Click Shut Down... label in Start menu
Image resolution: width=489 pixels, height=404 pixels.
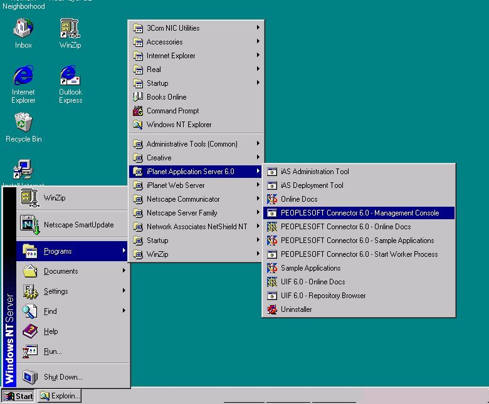click(x=63, y=377)
